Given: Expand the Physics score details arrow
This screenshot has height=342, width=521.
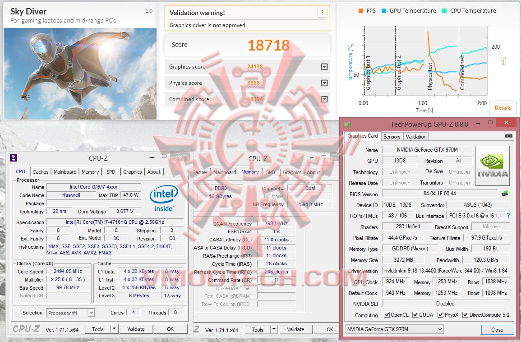Looking at the screenshot, I should click(x=324, y=83).
